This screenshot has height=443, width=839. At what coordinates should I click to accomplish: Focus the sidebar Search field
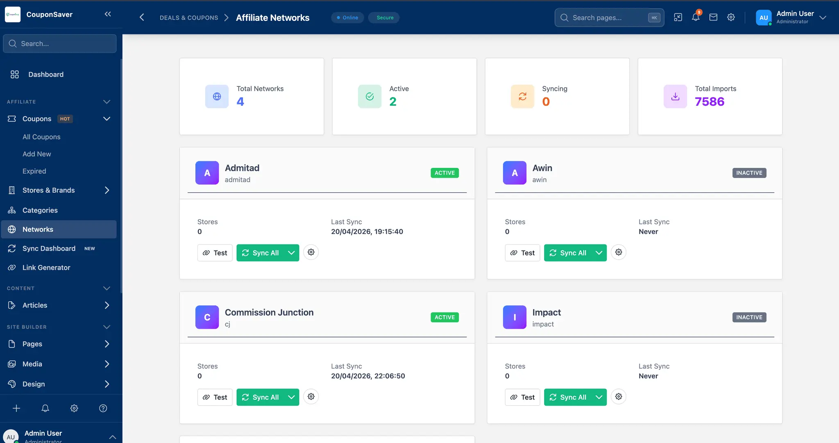pyautogui.click(x=60, y=43)
